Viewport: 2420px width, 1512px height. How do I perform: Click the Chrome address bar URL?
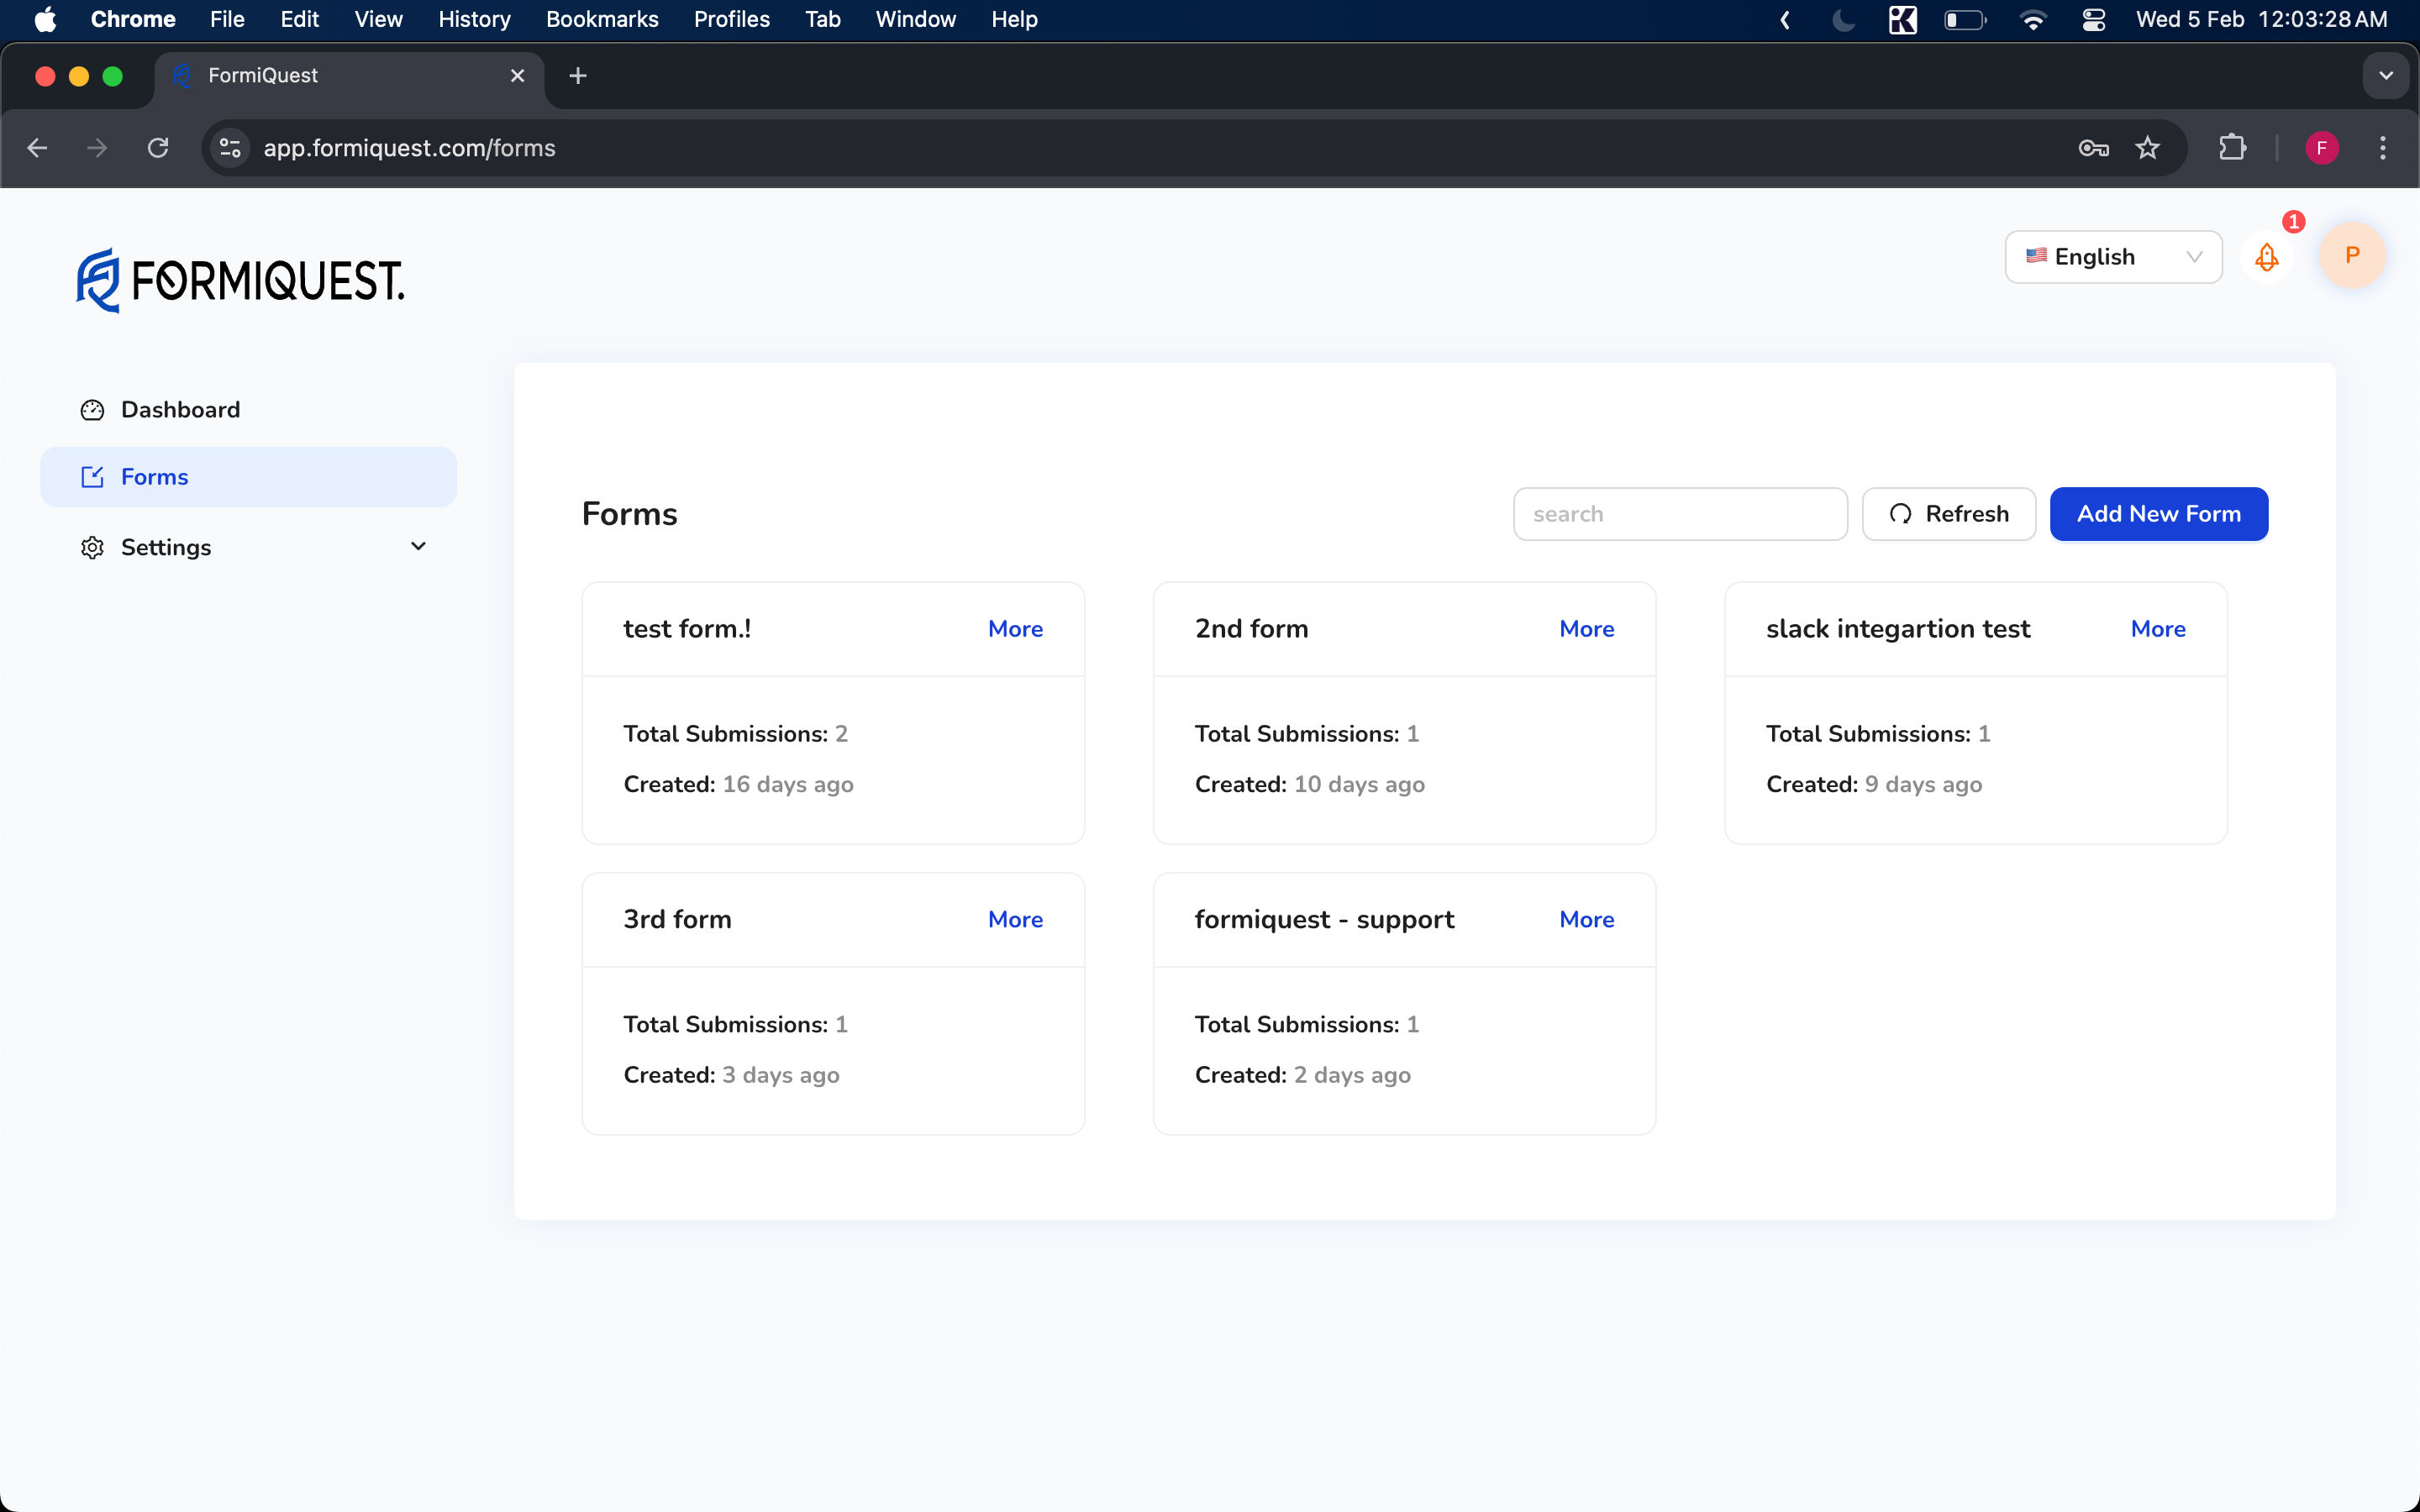[409, 148]
